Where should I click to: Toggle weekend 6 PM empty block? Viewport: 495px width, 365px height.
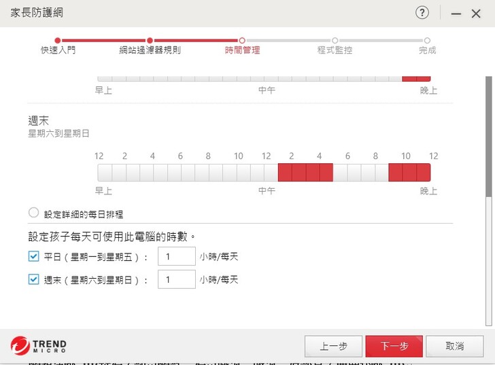pyautogui.click(x=354, y=172)
